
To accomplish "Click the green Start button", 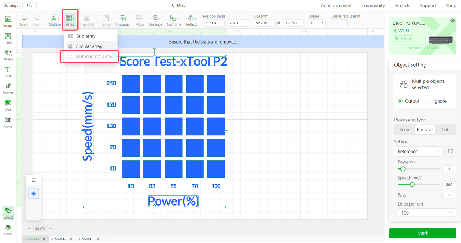I will pos(422,233).
